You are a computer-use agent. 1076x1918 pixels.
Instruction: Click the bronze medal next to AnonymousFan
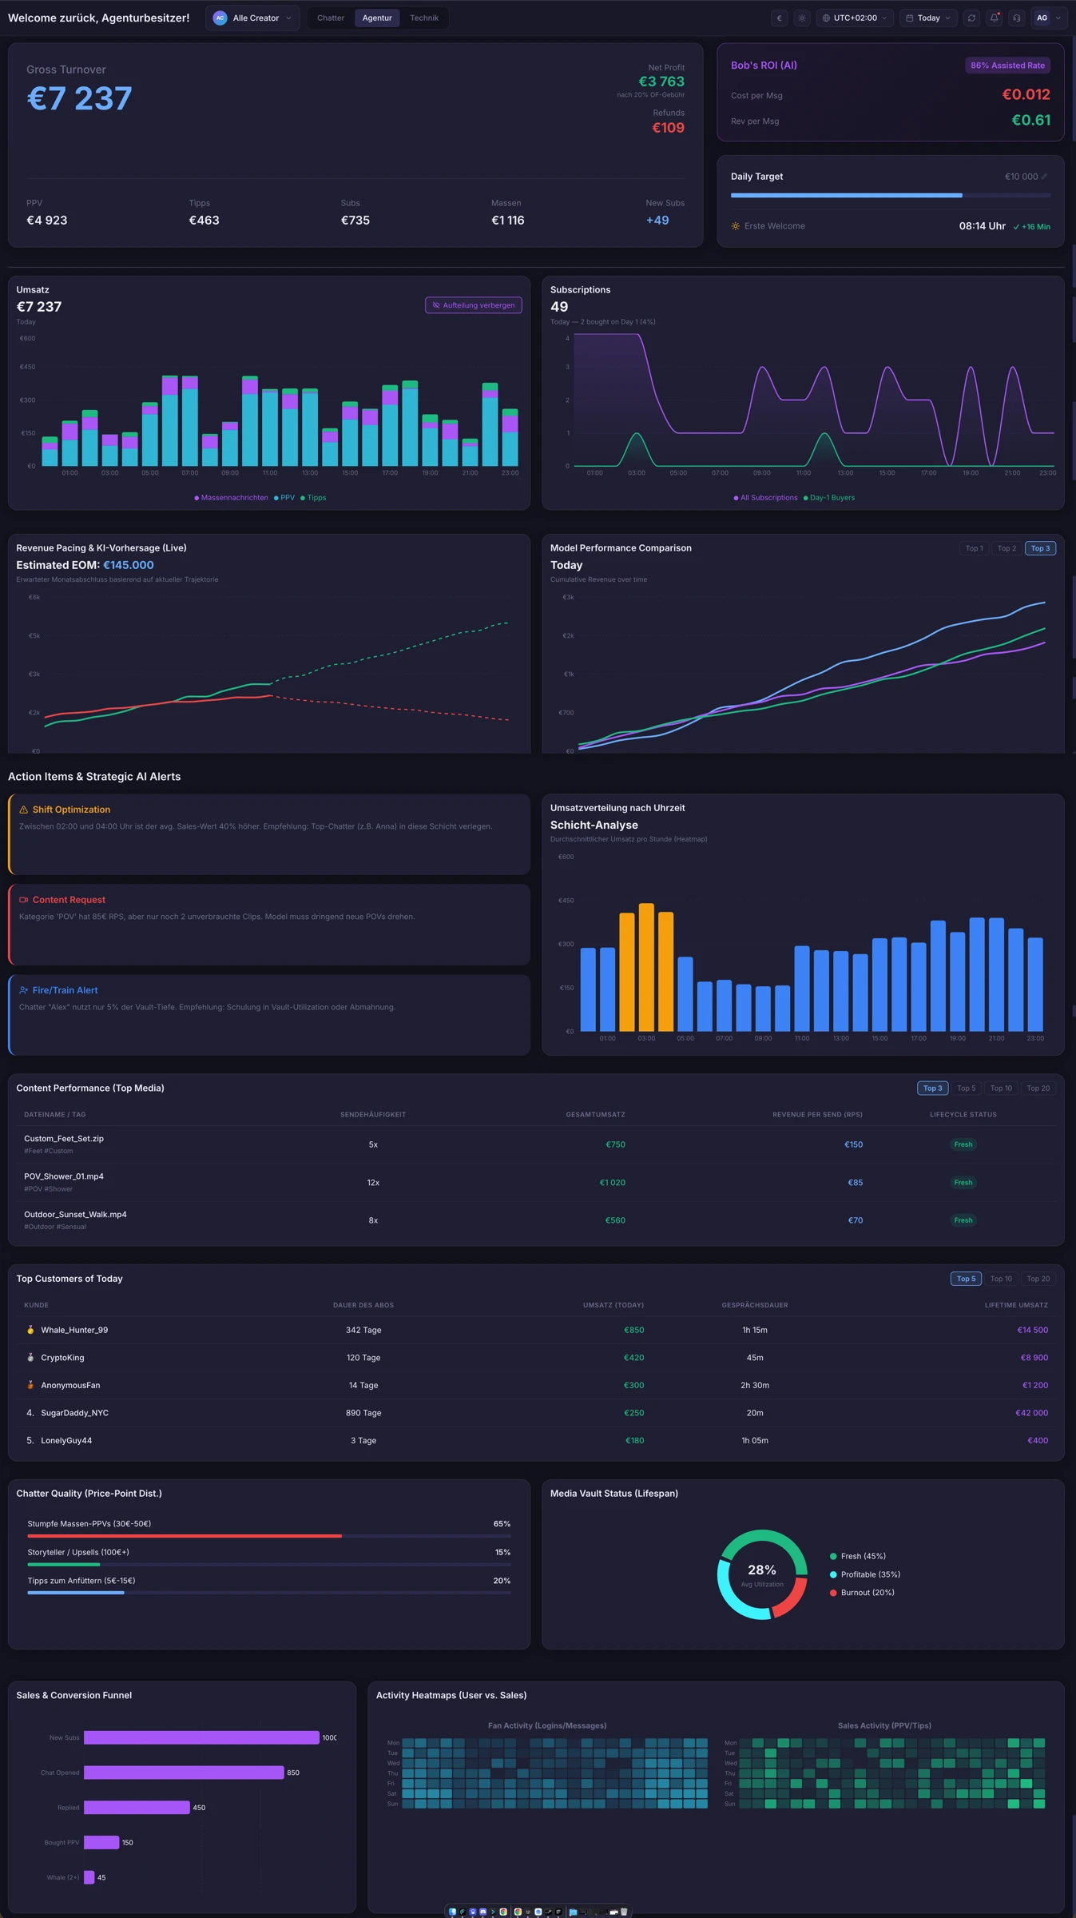pyautogui.click(x=30, y=1385)
